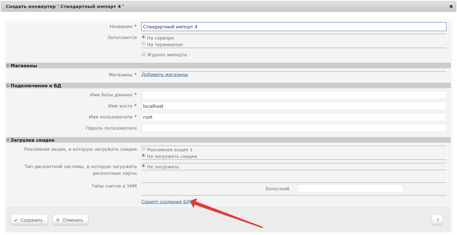Select Не загружать discount system option
The width and height of the screenshot is (457, 235).
pyautogui.click(x=143, y=166)
